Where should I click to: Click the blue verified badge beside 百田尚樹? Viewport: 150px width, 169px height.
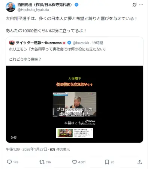pyautogui.click(x=76, y=5)
